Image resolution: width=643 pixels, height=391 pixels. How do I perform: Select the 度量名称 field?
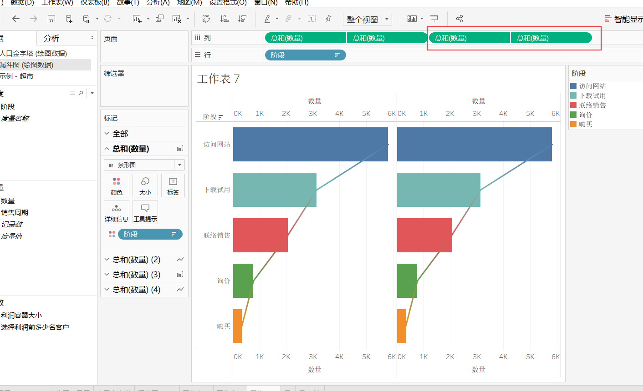(15, 118)
